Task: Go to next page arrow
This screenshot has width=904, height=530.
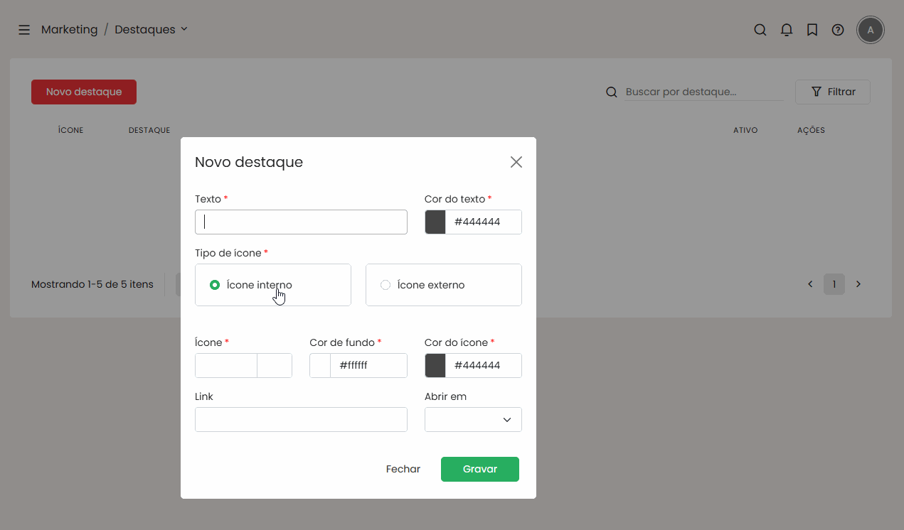Action: 858,284
